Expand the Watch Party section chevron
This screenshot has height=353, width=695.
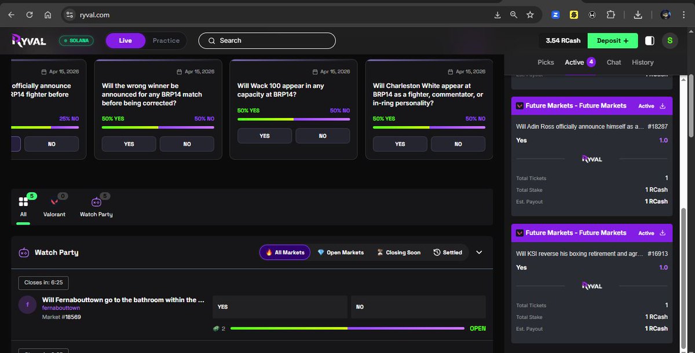point(479,252)
